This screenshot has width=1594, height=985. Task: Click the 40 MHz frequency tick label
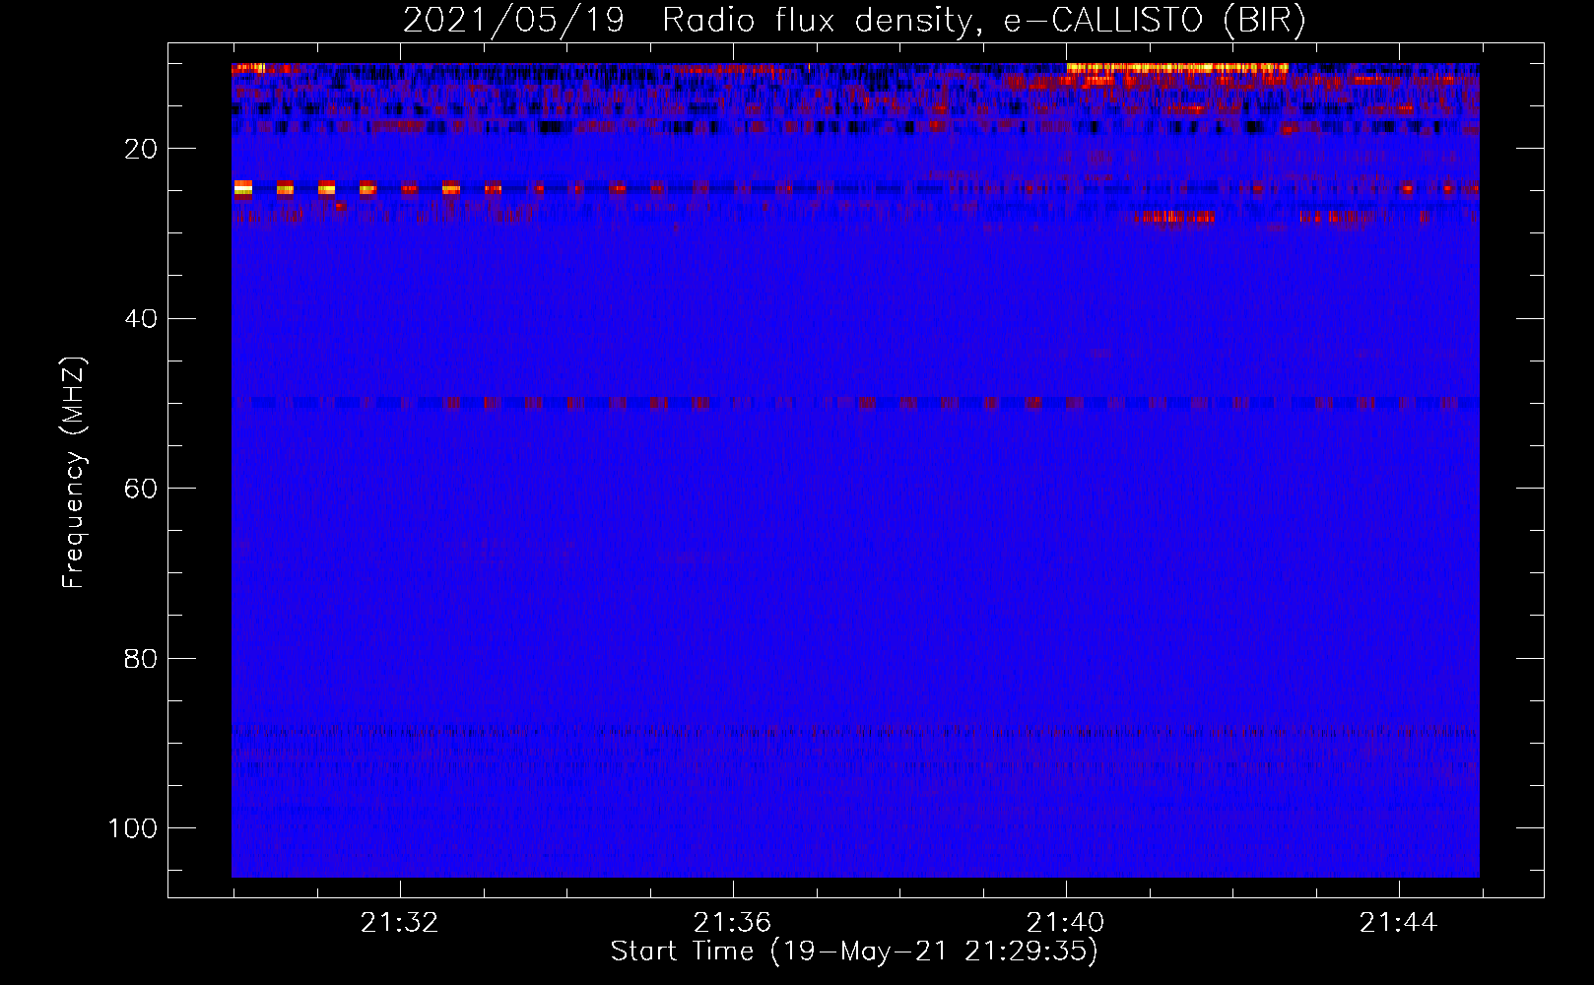point(141,318)
